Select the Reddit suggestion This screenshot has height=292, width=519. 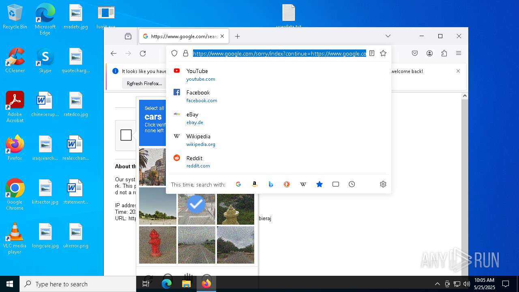[279, 162]
